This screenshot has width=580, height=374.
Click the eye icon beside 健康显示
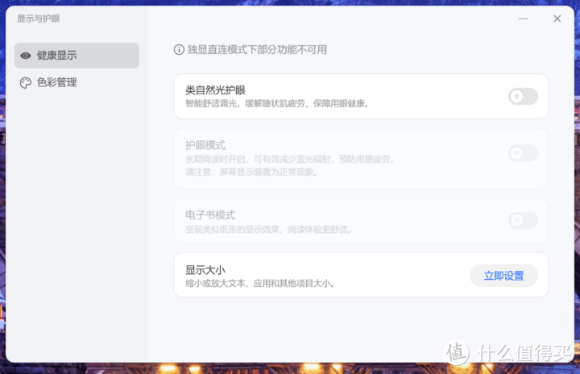26,56
